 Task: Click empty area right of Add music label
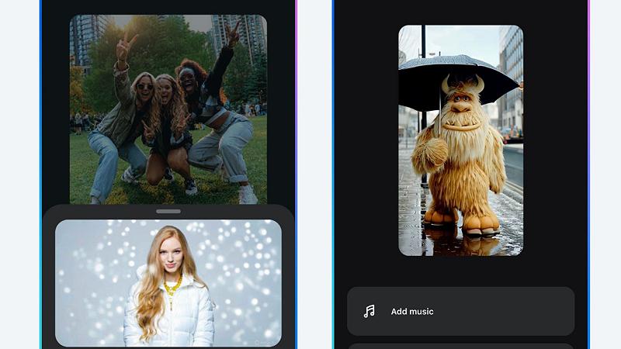pyautogui.click(x=505, y=311)
